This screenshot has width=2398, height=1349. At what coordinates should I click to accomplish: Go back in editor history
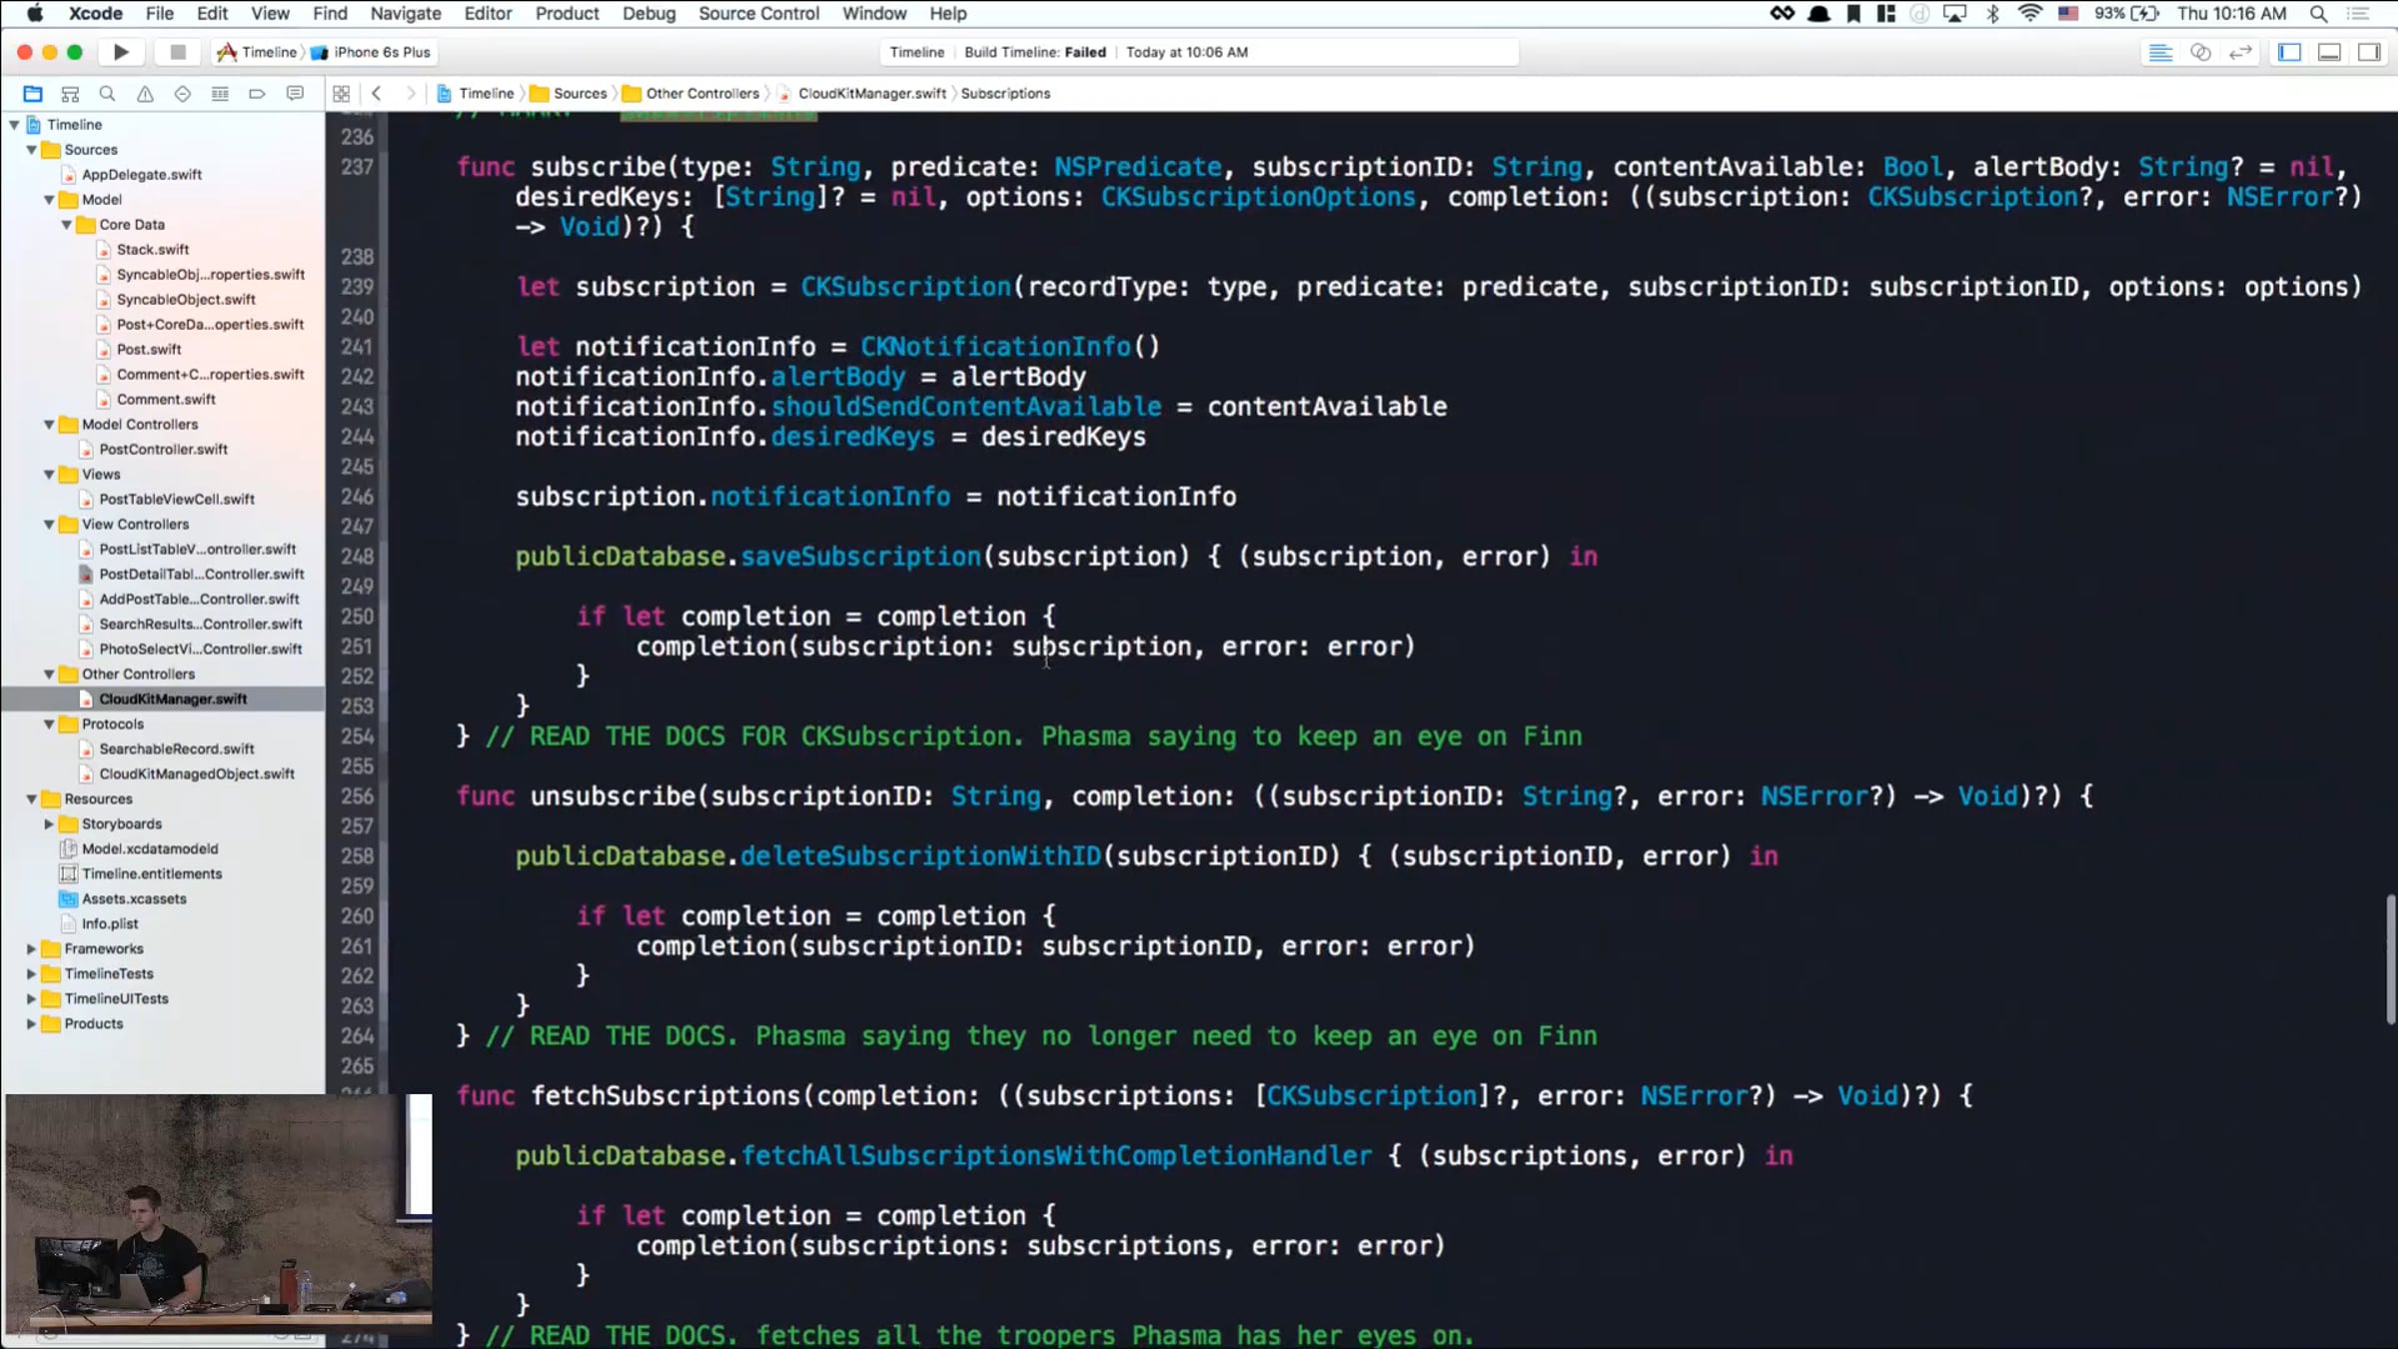coord(377,93)
